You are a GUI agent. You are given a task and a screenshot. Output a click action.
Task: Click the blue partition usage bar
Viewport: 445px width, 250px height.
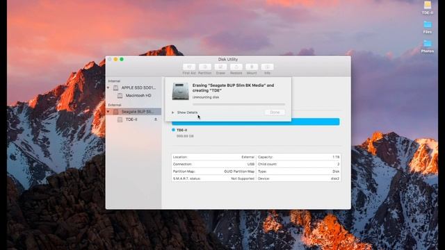click(255, 122)
